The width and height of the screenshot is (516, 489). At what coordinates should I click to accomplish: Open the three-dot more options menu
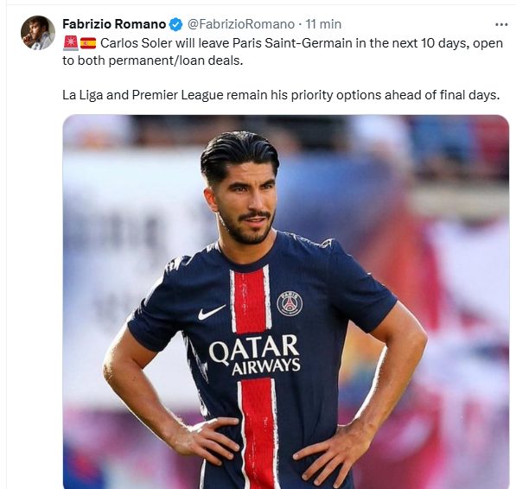[x=501, y=25]
